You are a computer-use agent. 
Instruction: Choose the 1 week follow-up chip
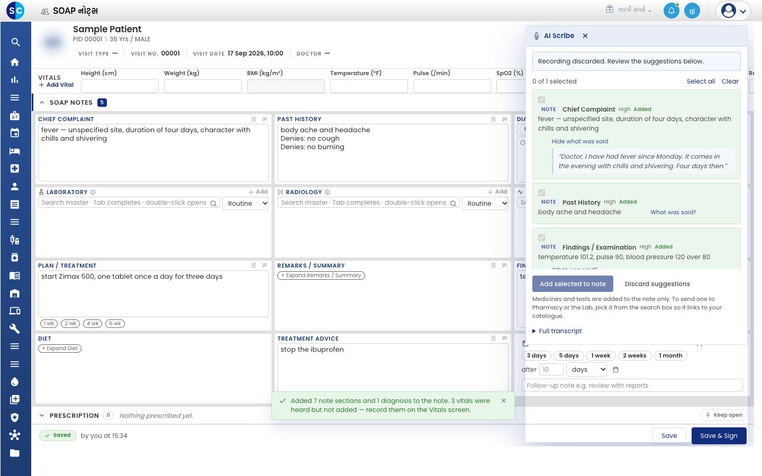pyautogui.click(x=601, y=356)
